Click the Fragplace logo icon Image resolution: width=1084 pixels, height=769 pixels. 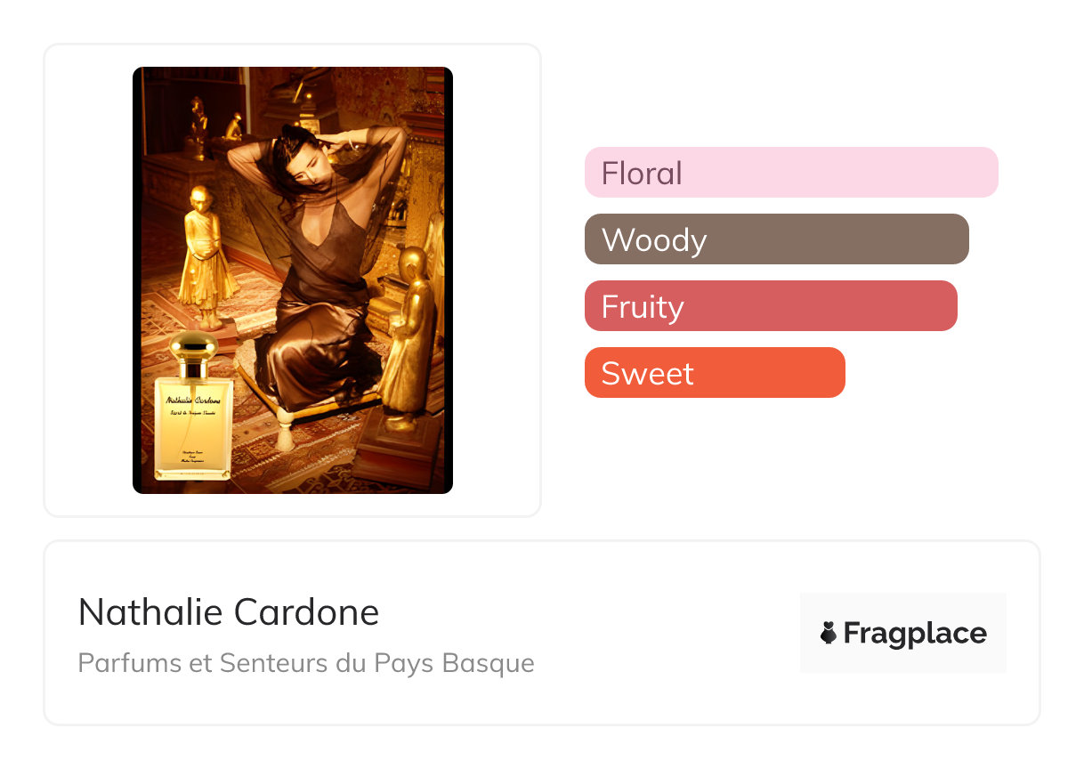point(829,633)
